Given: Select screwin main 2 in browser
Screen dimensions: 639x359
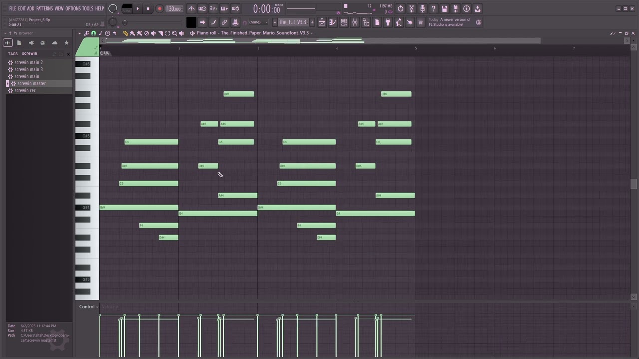Looking at the screenshot, I should tap(28, 63).
